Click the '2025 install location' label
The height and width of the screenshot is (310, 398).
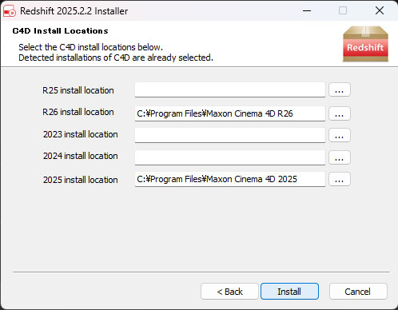[x=81, y=180]
